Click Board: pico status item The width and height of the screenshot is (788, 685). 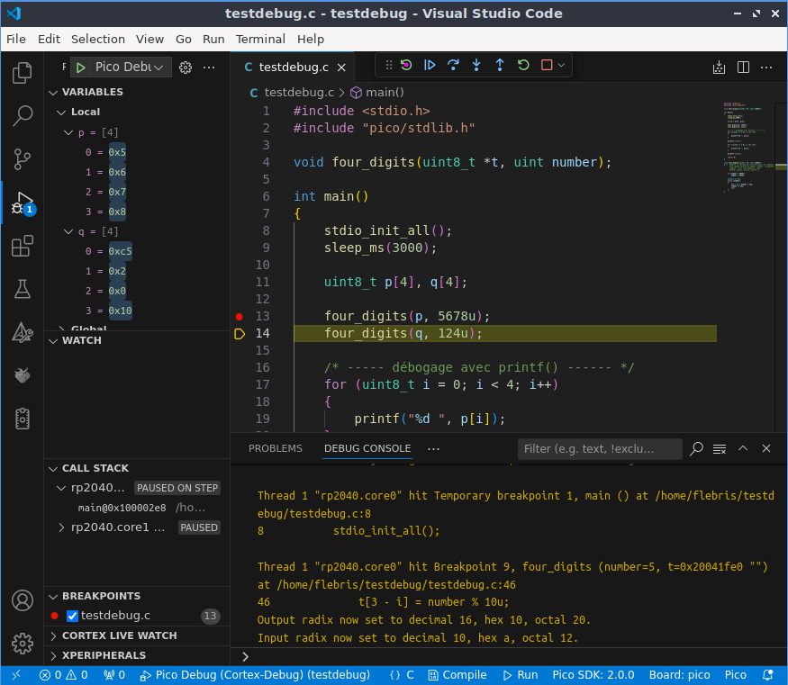(679, 675)
